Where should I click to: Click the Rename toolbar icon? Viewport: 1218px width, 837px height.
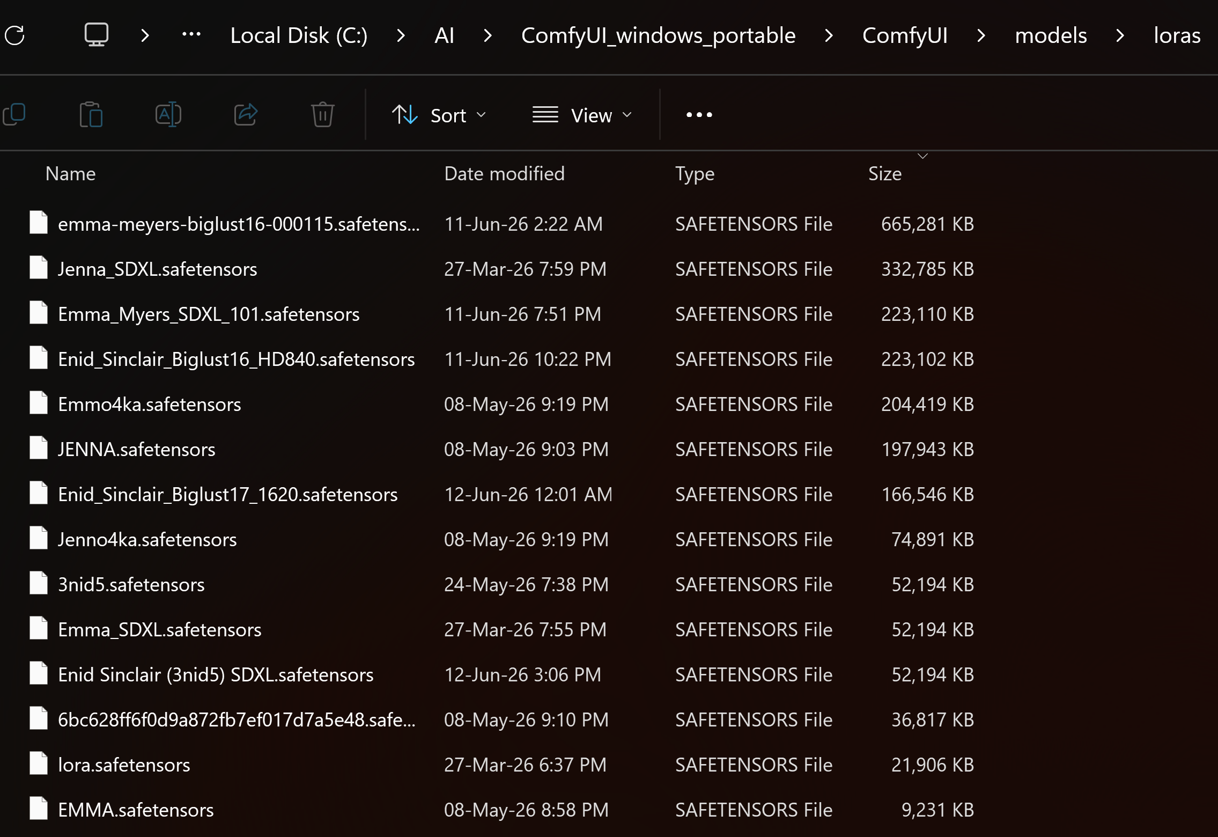[168, 114]
